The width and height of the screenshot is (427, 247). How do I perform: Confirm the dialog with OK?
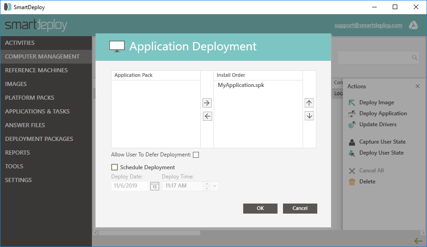point(260,208)
